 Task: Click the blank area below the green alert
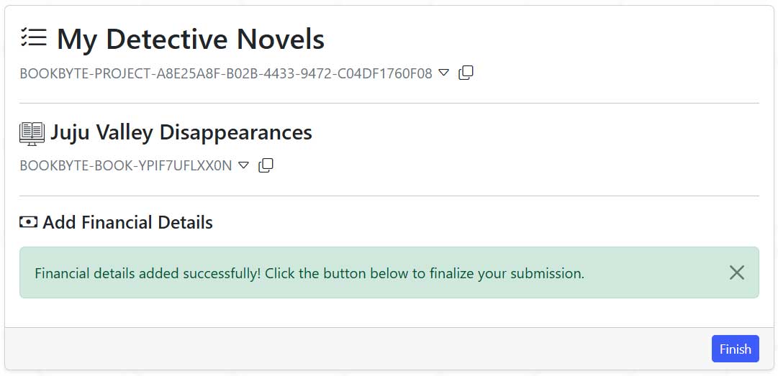(389, 313)
